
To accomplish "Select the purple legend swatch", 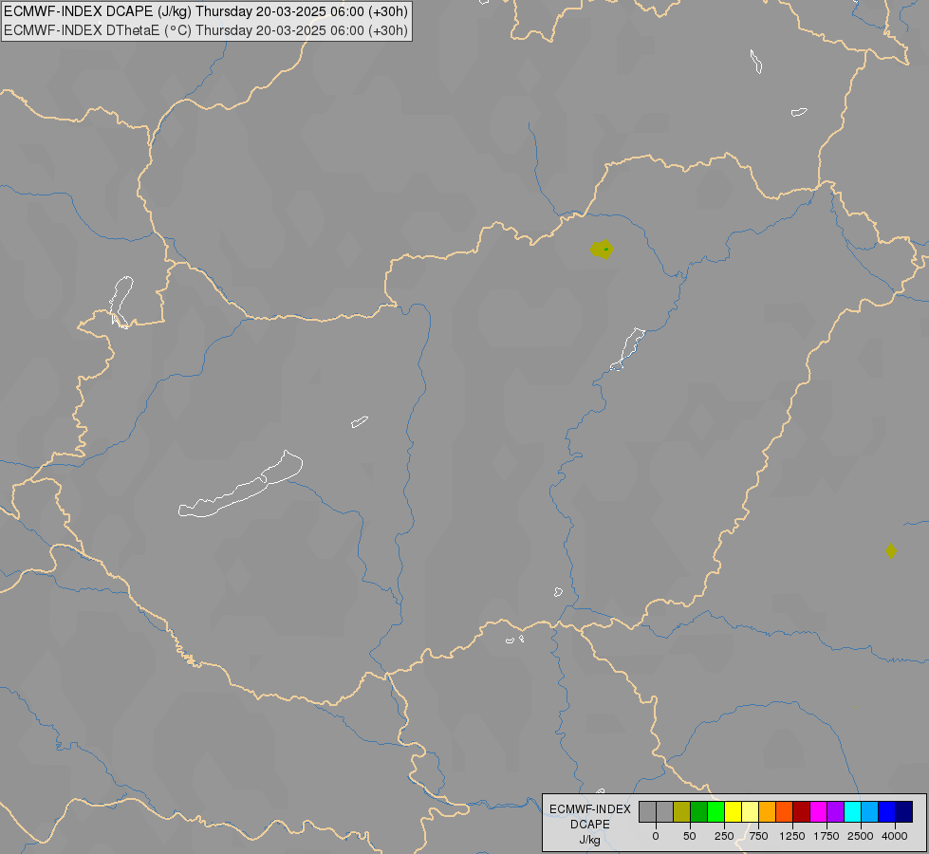I will 835,812.
